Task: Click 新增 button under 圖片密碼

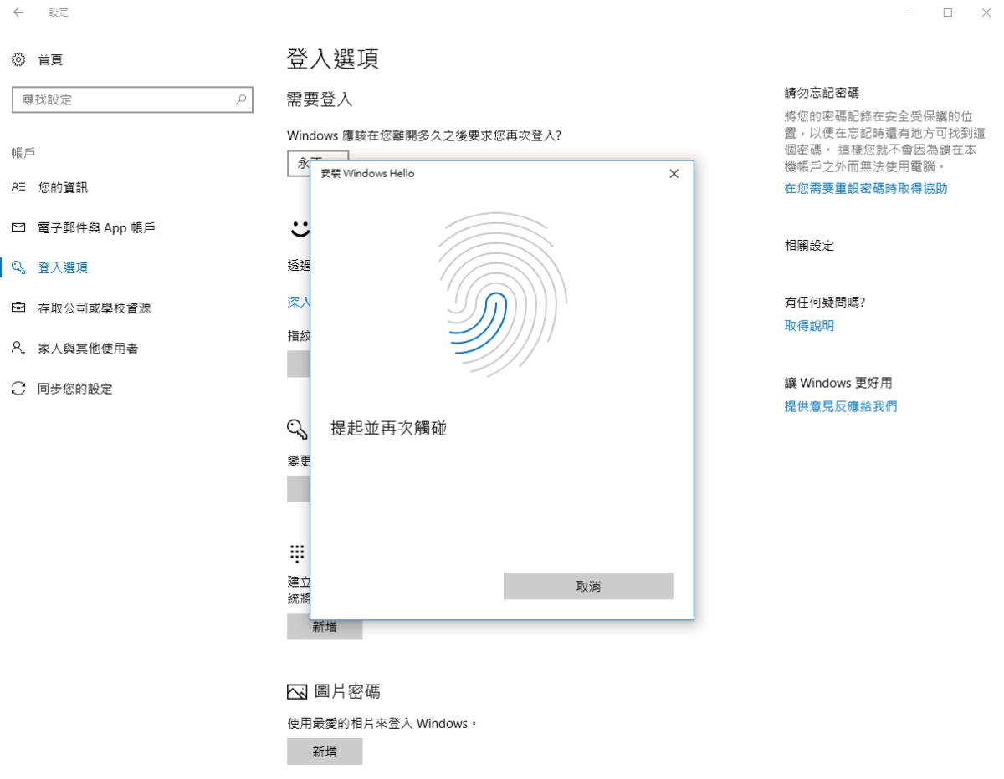Action: pos(325,751)
